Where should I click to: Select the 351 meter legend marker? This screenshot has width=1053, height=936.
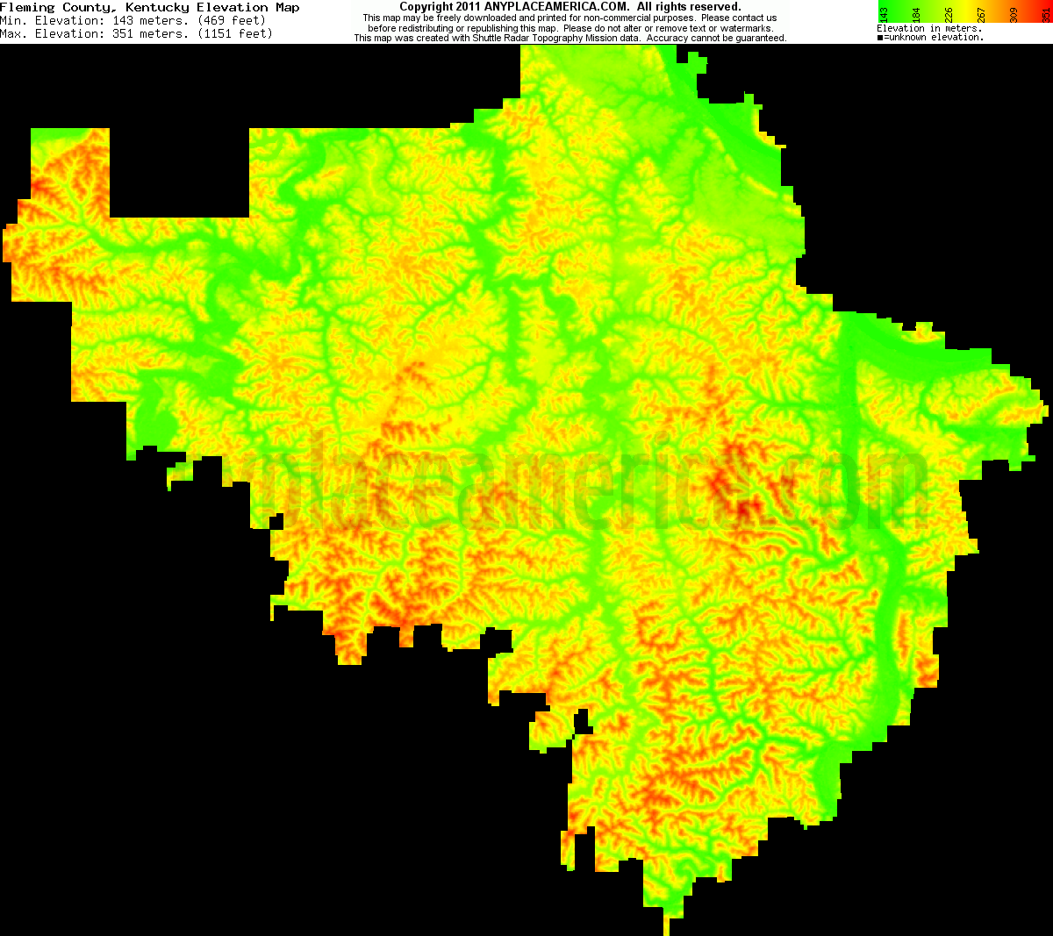(1045, 14)
